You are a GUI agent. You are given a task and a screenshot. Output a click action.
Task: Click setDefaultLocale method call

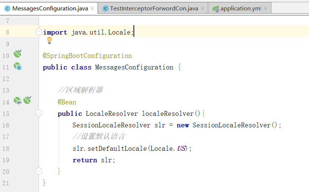(117, 149)
